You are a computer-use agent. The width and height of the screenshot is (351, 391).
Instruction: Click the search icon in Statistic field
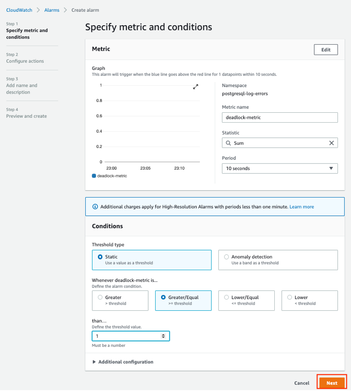(x=228, y=143)
